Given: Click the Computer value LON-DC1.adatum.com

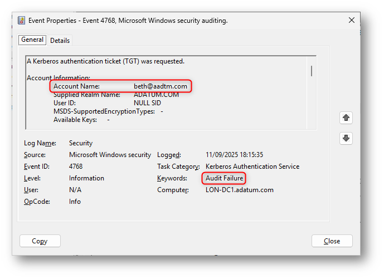Looking at the screenshot, I should [x=239, y=190].
